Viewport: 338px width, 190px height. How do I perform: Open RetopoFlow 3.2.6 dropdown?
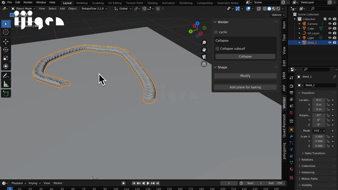[x=94, y=8]
